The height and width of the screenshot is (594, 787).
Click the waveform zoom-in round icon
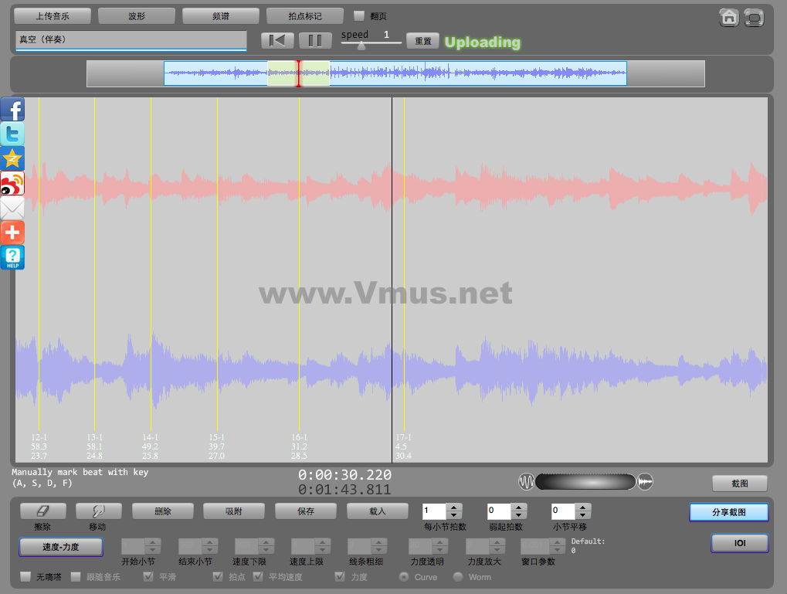645,481
